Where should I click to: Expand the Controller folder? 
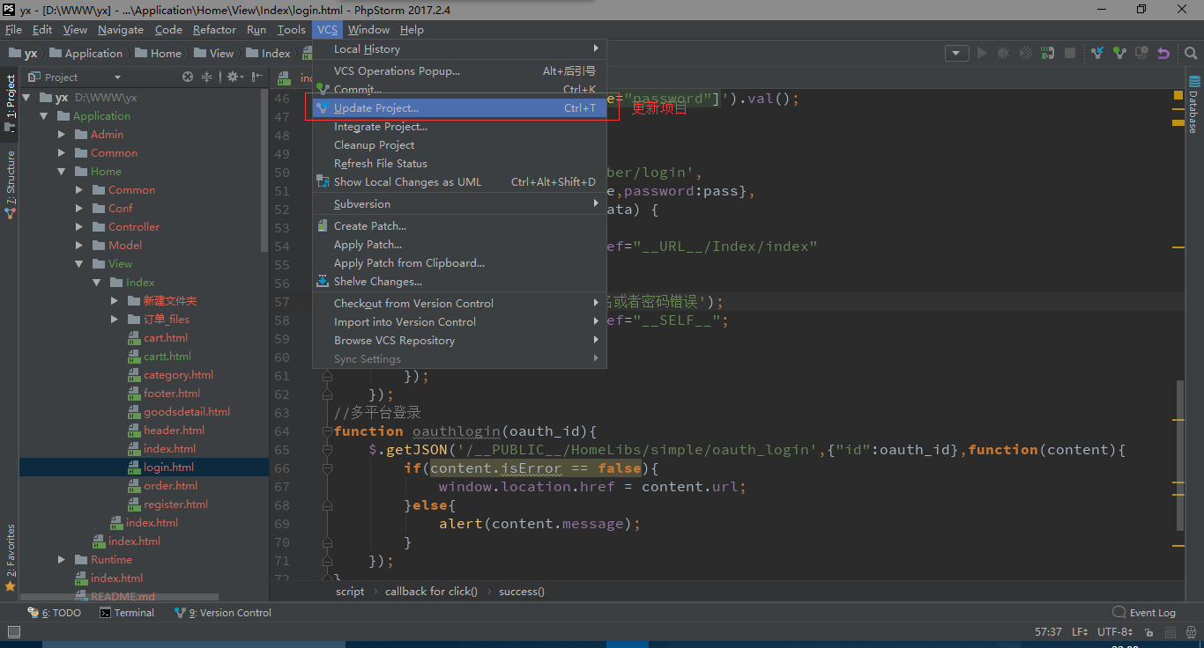79,227
